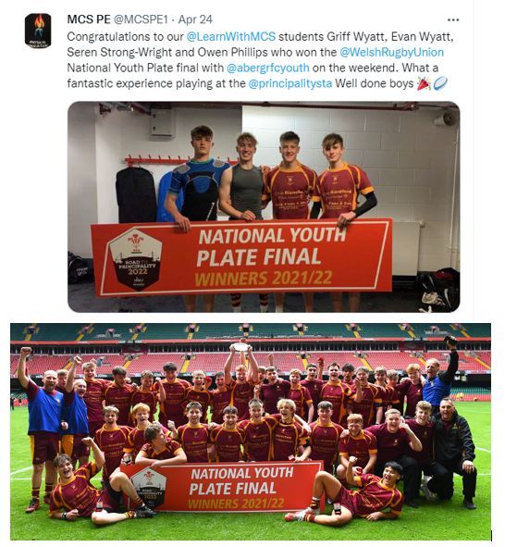Click the @principalitysta mention link
505x547 pixels.
point(290,83)
